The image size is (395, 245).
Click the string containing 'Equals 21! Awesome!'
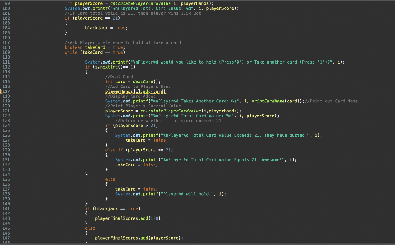pos(223,160)
